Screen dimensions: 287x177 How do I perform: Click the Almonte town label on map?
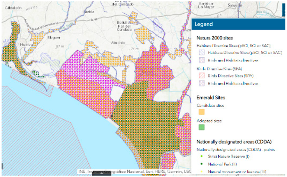(x=118, y=43)
